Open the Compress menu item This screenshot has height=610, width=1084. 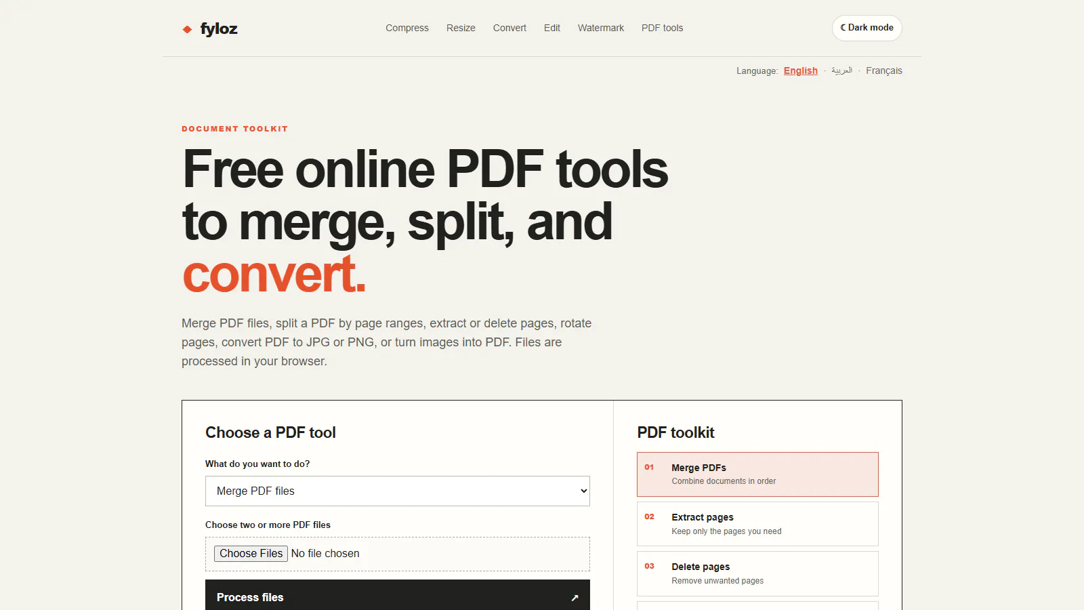tap(407, 28)
